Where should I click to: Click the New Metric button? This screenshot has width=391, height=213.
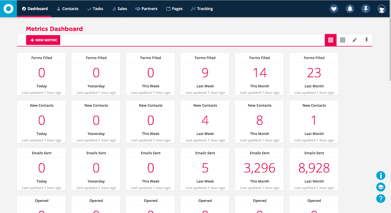[43, 40]
